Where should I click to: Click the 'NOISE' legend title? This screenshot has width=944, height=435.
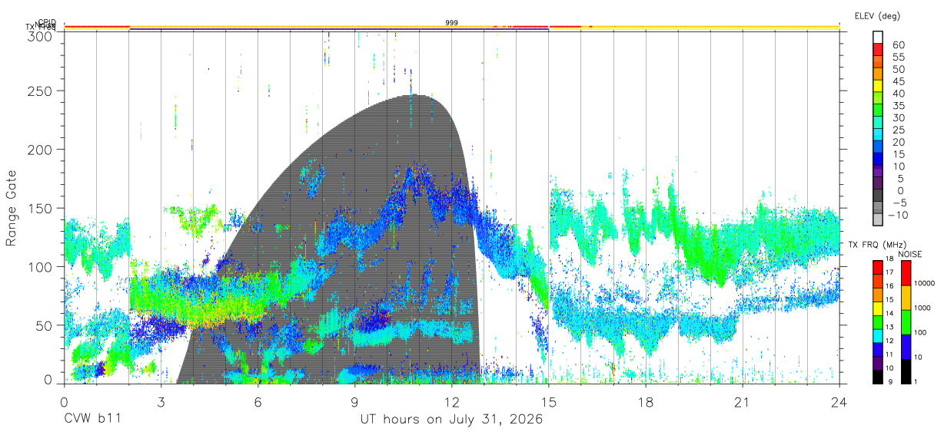910,255
